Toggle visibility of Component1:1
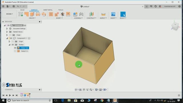 pos(11,38)
